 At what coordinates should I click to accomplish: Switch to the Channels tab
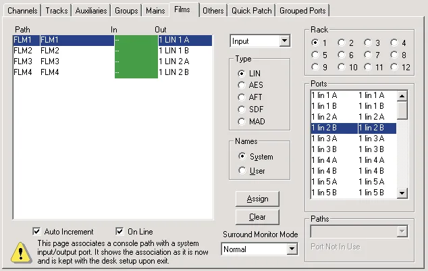coord(22,11)
